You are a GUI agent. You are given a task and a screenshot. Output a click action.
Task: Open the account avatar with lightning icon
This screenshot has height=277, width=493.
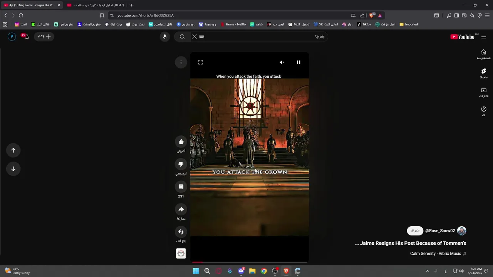point(12,37)
